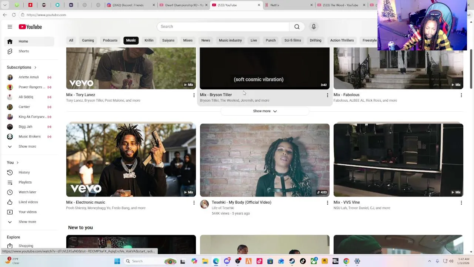Click the Life of Tesehki channel avatar
474x267 pixels.
coord(204,204)
